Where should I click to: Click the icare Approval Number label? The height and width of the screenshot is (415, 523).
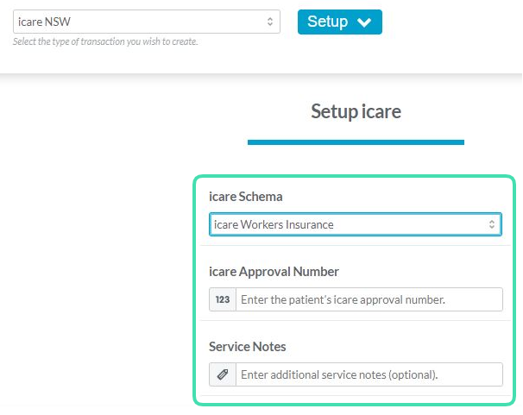(274, 272)
